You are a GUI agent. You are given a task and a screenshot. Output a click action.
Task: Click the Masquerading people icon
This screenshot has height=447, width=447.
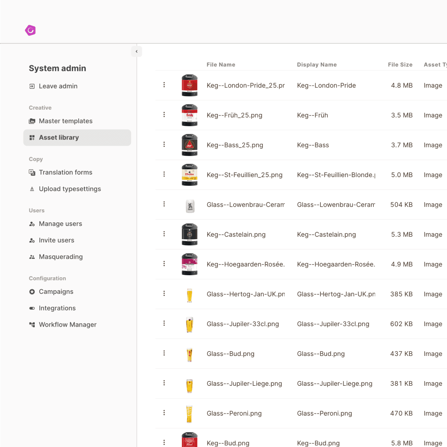click(32, 257)
